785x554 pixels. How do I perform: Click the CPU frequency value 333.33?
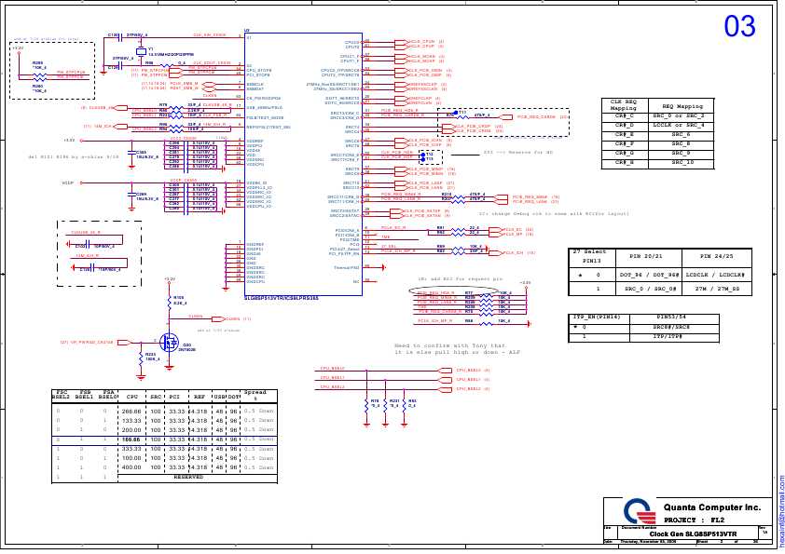(131, 449)
